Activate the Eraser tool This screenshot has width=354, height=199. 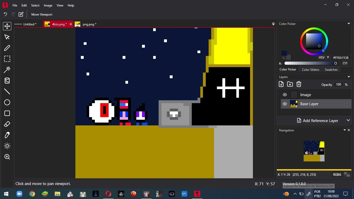(x=7, y=124)
